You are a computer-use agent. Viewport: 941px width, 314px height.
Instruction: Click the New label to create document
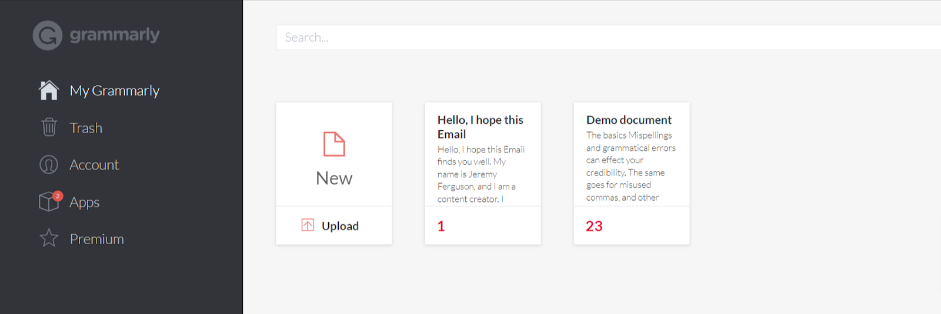[334, 178]
